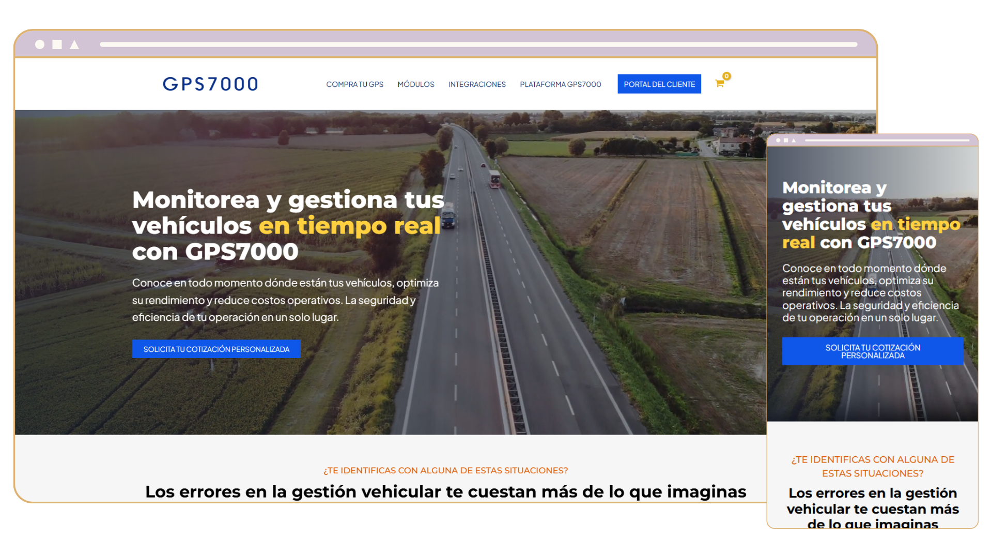Open the COMPRA TU GPS menu item

[x=354, y=84]
